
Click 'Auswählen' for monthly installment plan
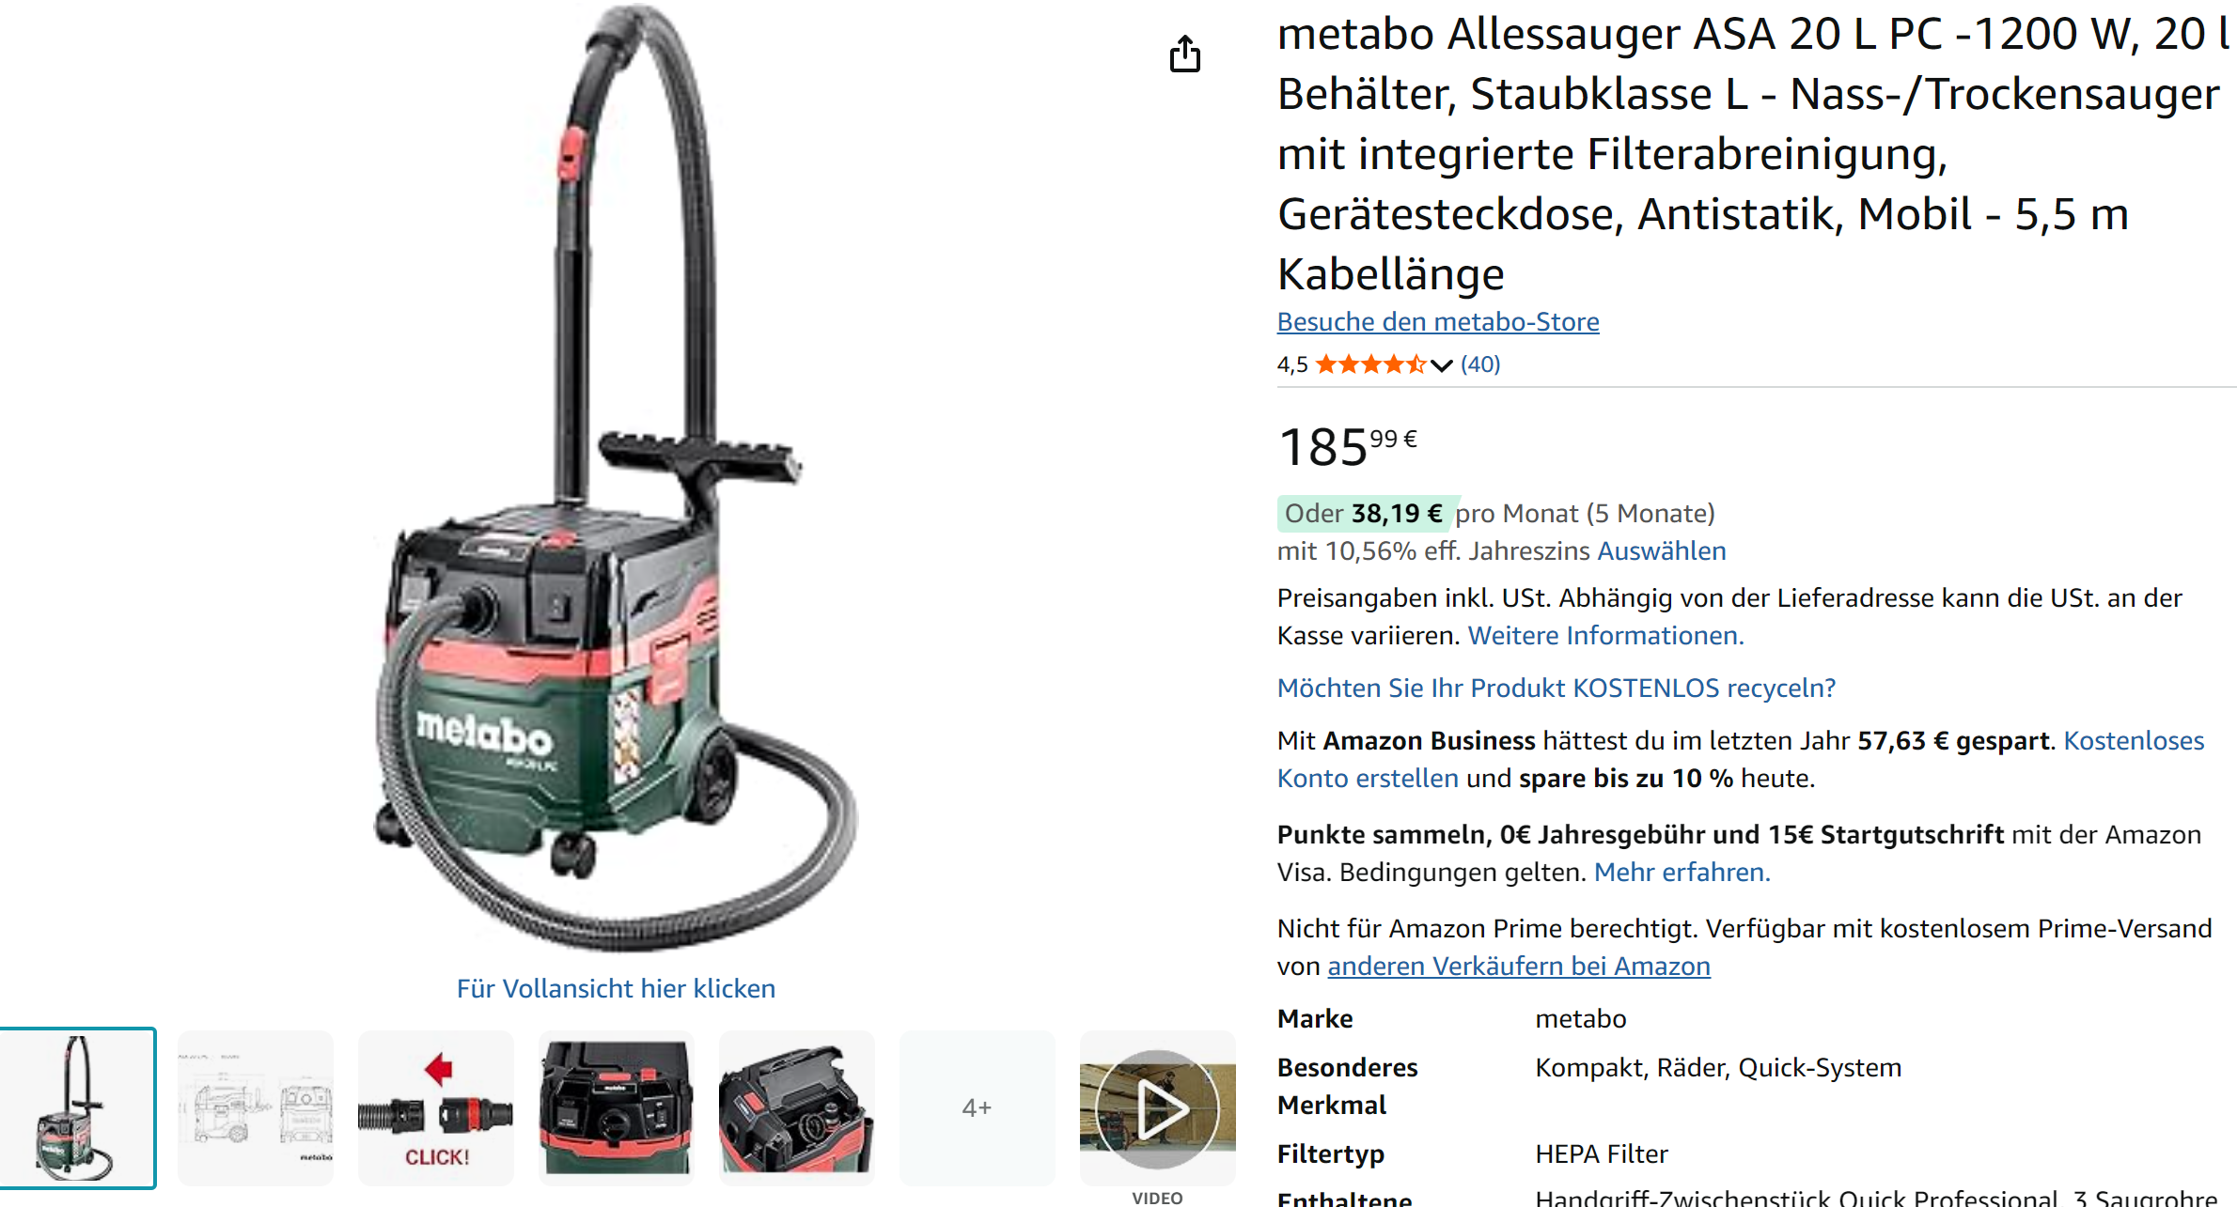[x=1662, y=550]
